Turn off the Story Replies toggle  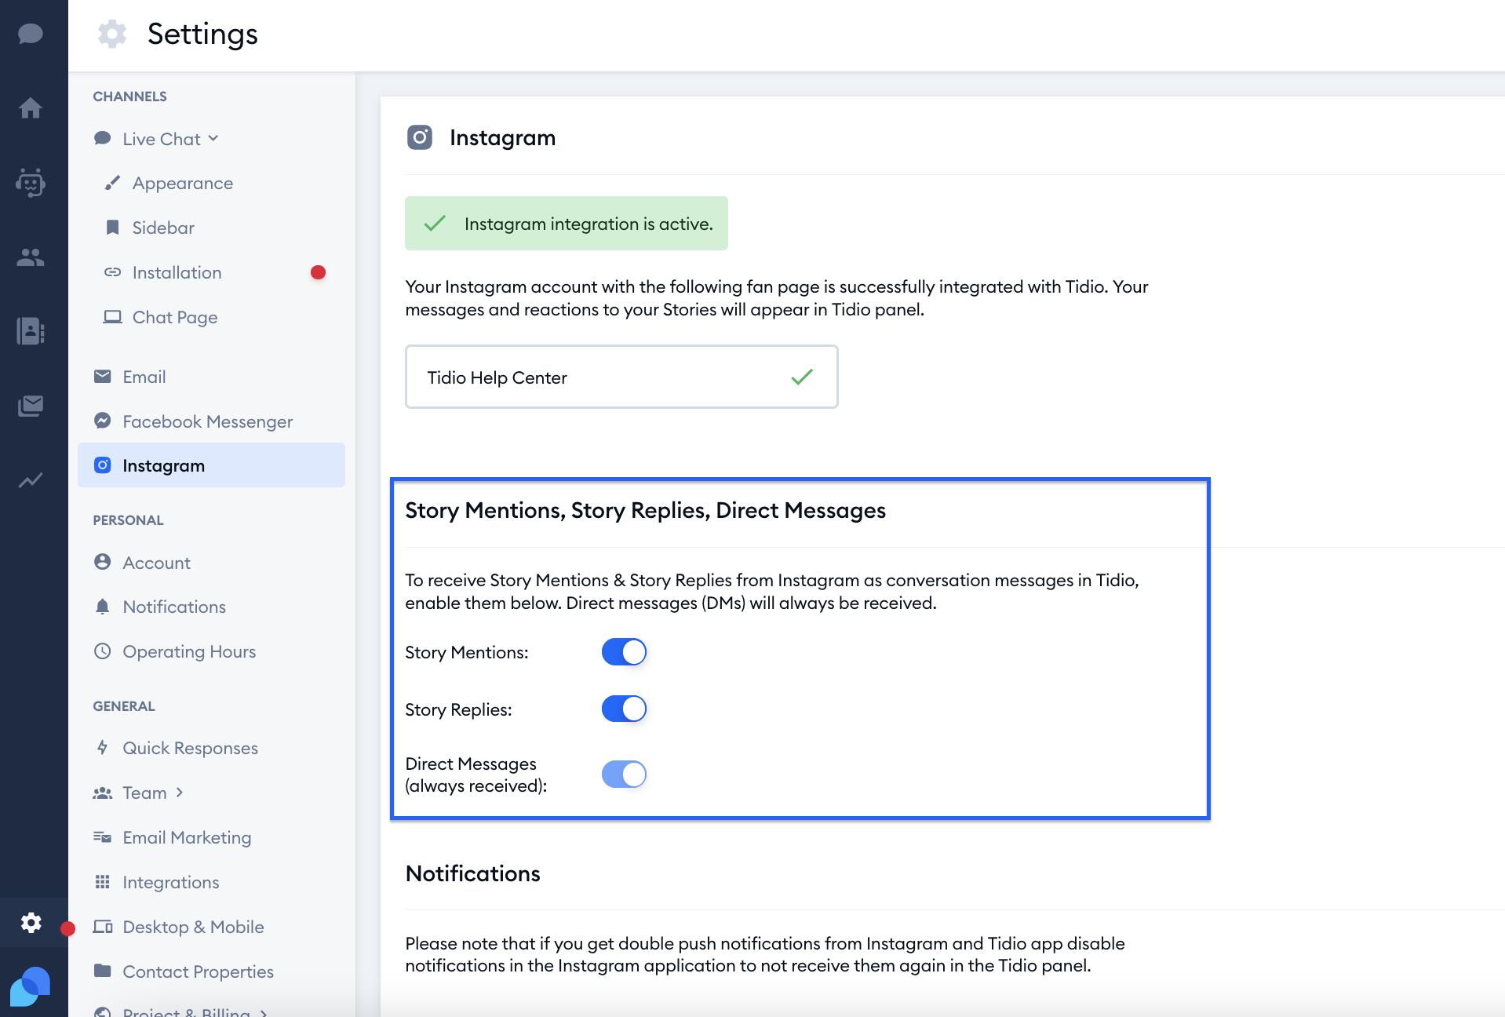624,709
